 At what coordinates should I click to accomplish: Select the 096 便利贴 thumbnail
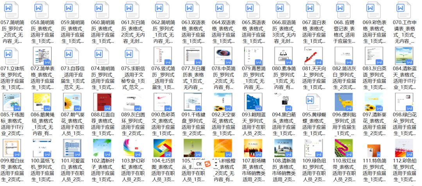click(x=344, y=102)
